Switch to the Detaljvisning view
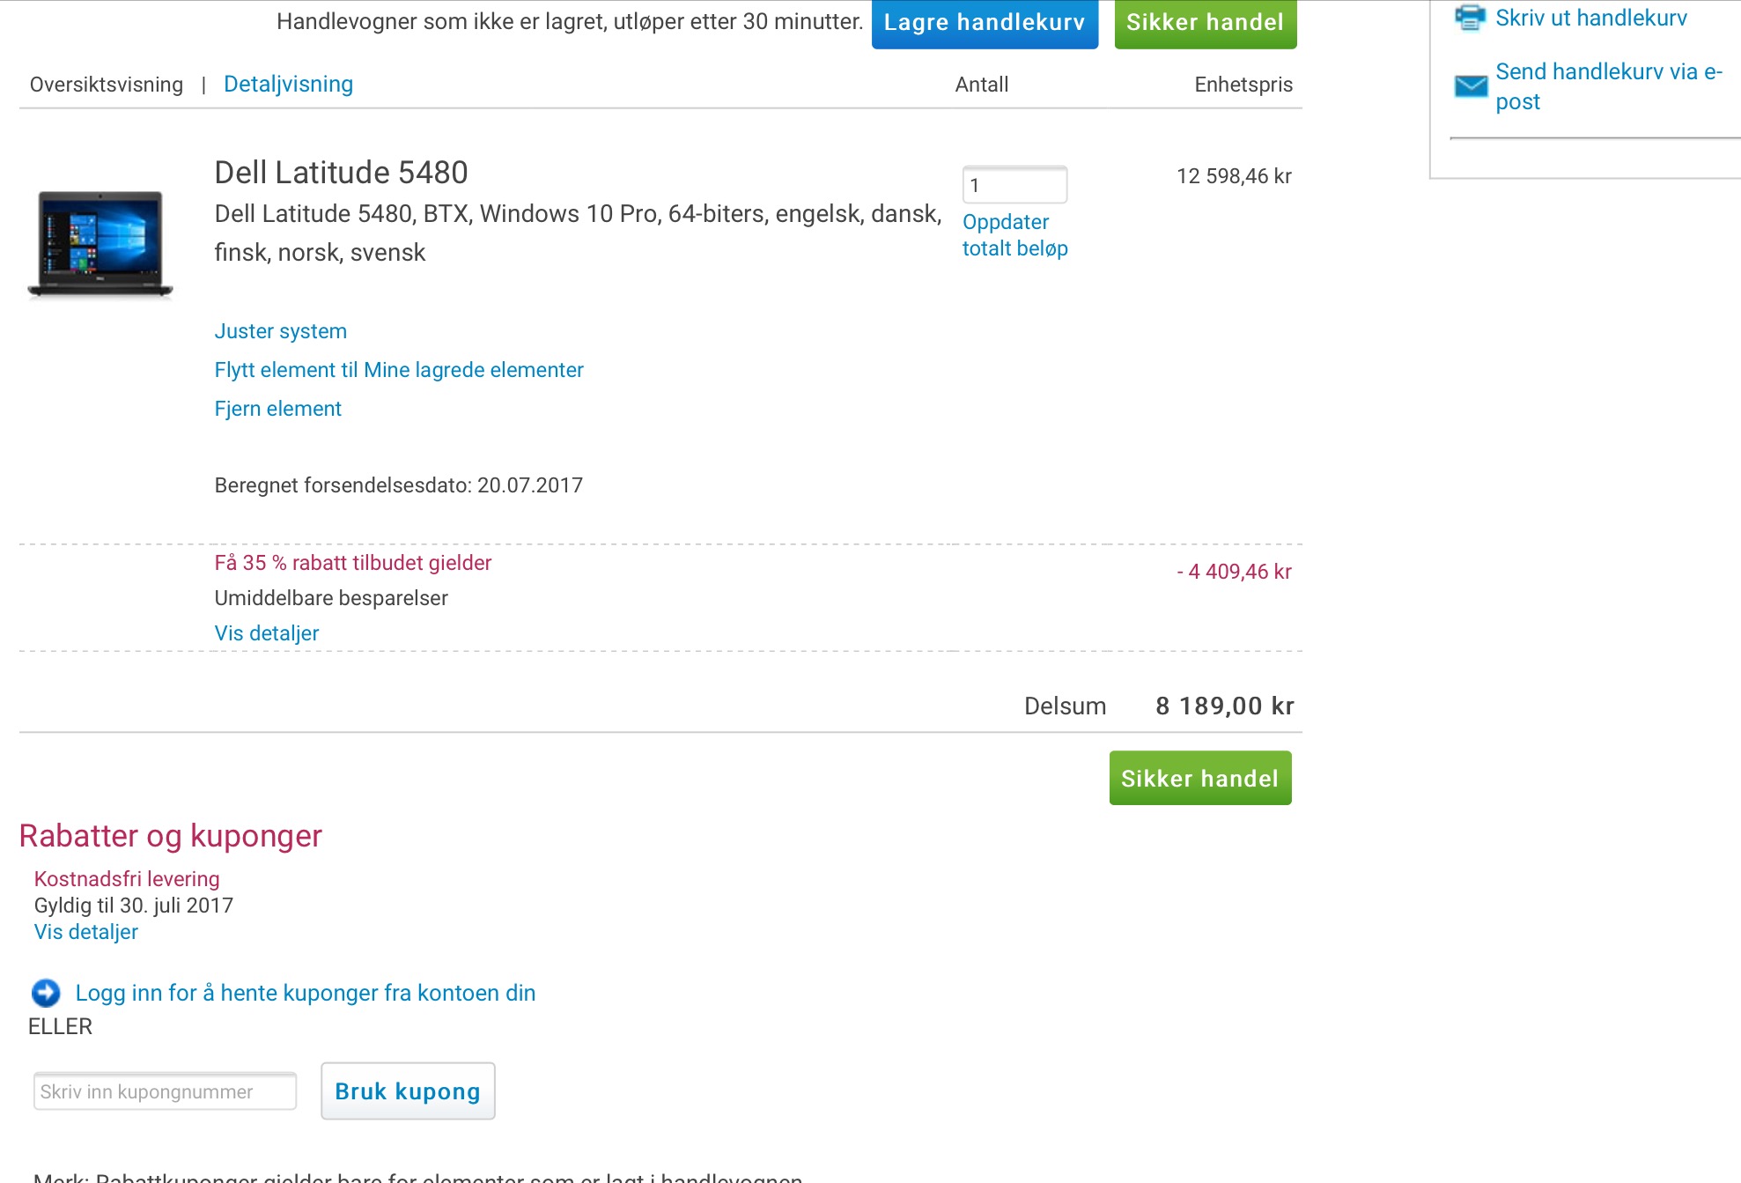The image size is (1741, 1183). (x=288, y=85)
